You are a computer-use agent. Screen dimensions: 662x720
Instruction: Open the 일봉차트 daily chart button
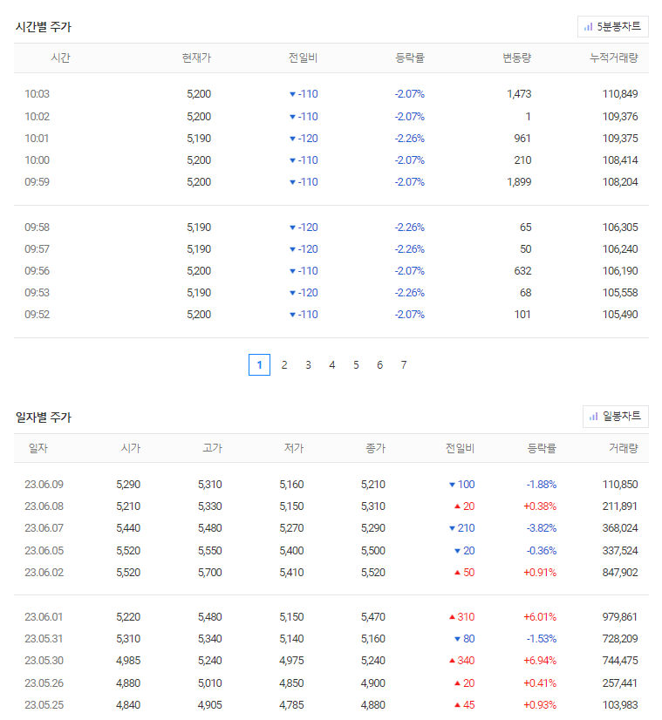(x=615, y=417)
